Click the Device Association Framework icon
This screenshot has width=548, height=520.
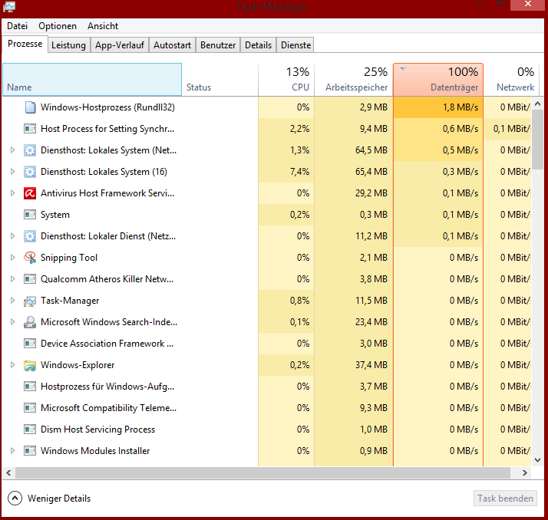(30, 344)
